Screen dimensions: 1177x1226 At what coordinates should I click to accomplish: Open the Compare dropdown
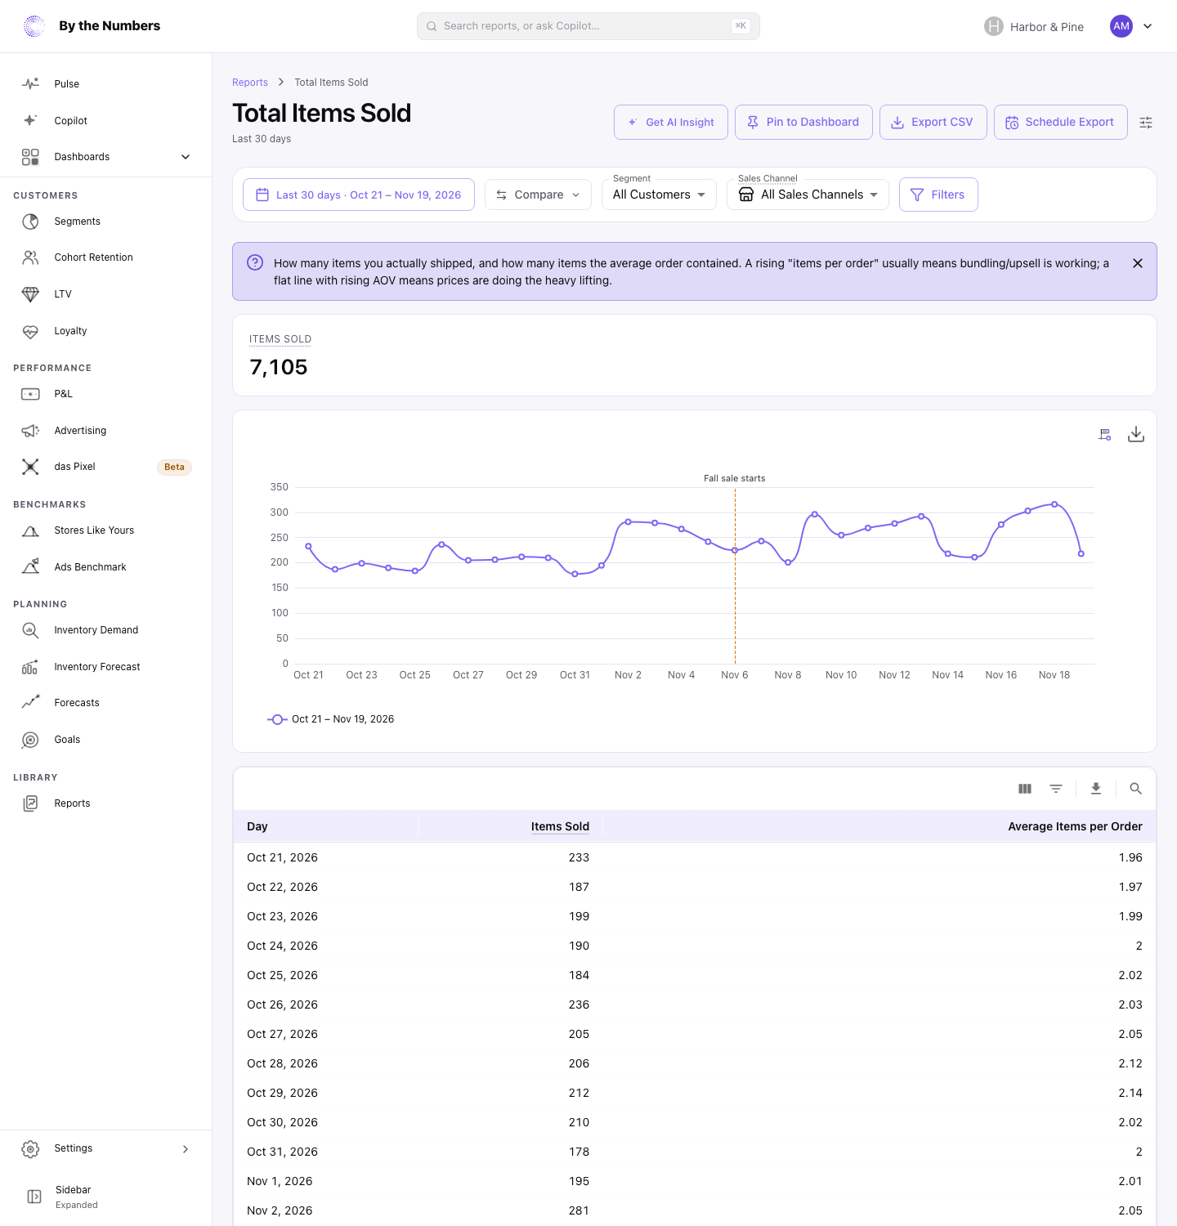tap(538, 195)
